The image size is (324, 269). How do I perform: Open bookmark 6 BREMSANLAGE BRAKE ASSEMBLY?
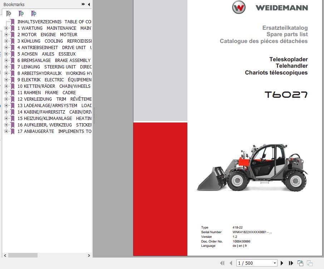(54, 61)
